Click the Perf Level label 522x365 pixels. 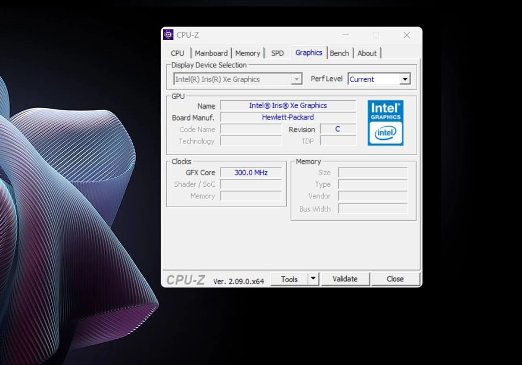(x=327, y=79)
